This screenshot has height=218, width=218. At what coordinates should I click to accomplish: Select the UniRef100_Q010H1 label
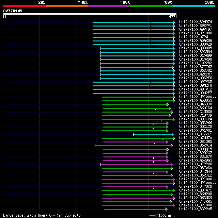click(196, 130)
